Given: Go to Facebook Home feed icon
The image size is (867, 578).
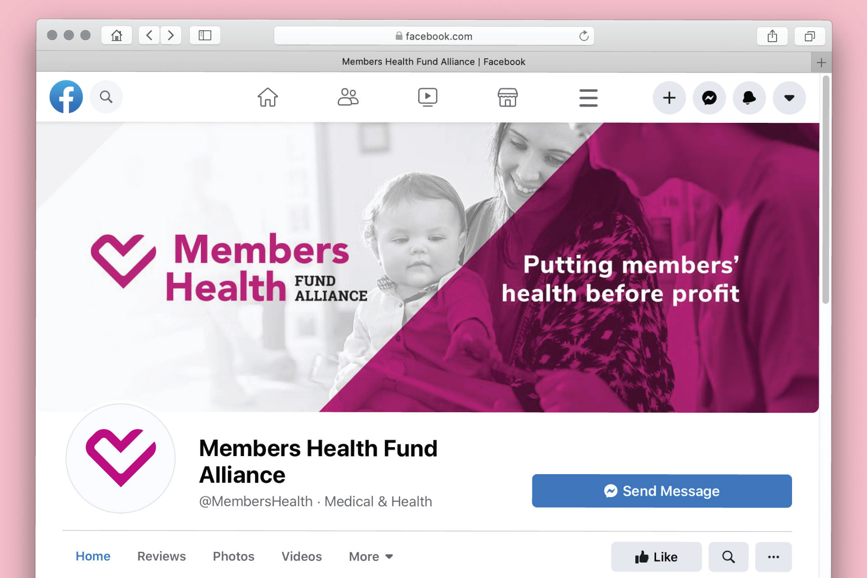Looking at the screenshot, I should (x=268, y=97).
